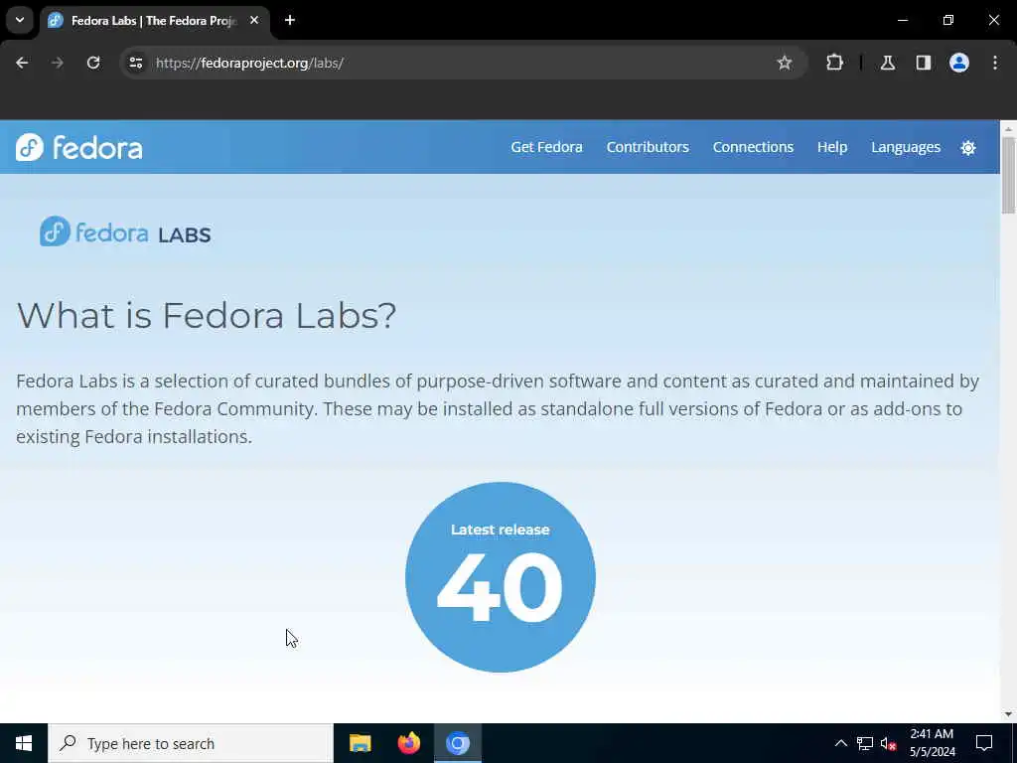Click the browser back arrow
The image size is (1017, 763).
pyautogui.click(x=22, y=63)
